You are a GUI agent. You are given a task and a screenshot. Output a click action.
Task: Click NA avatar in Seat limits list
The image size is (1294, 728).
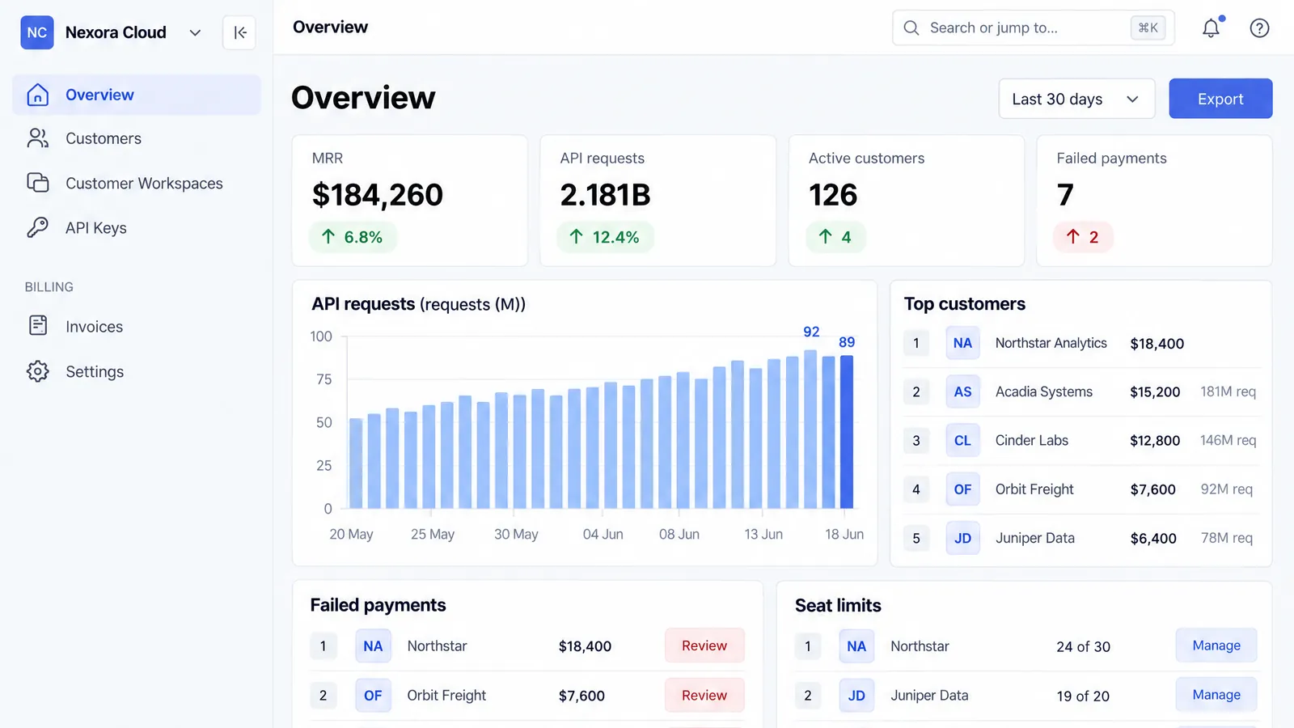[x=856, y=646]
